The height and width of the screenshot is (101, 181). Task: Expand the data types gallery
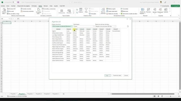74,13
